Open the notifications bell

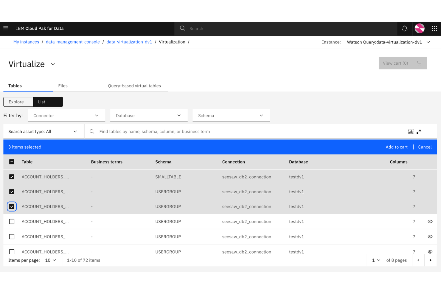point(405,29)
